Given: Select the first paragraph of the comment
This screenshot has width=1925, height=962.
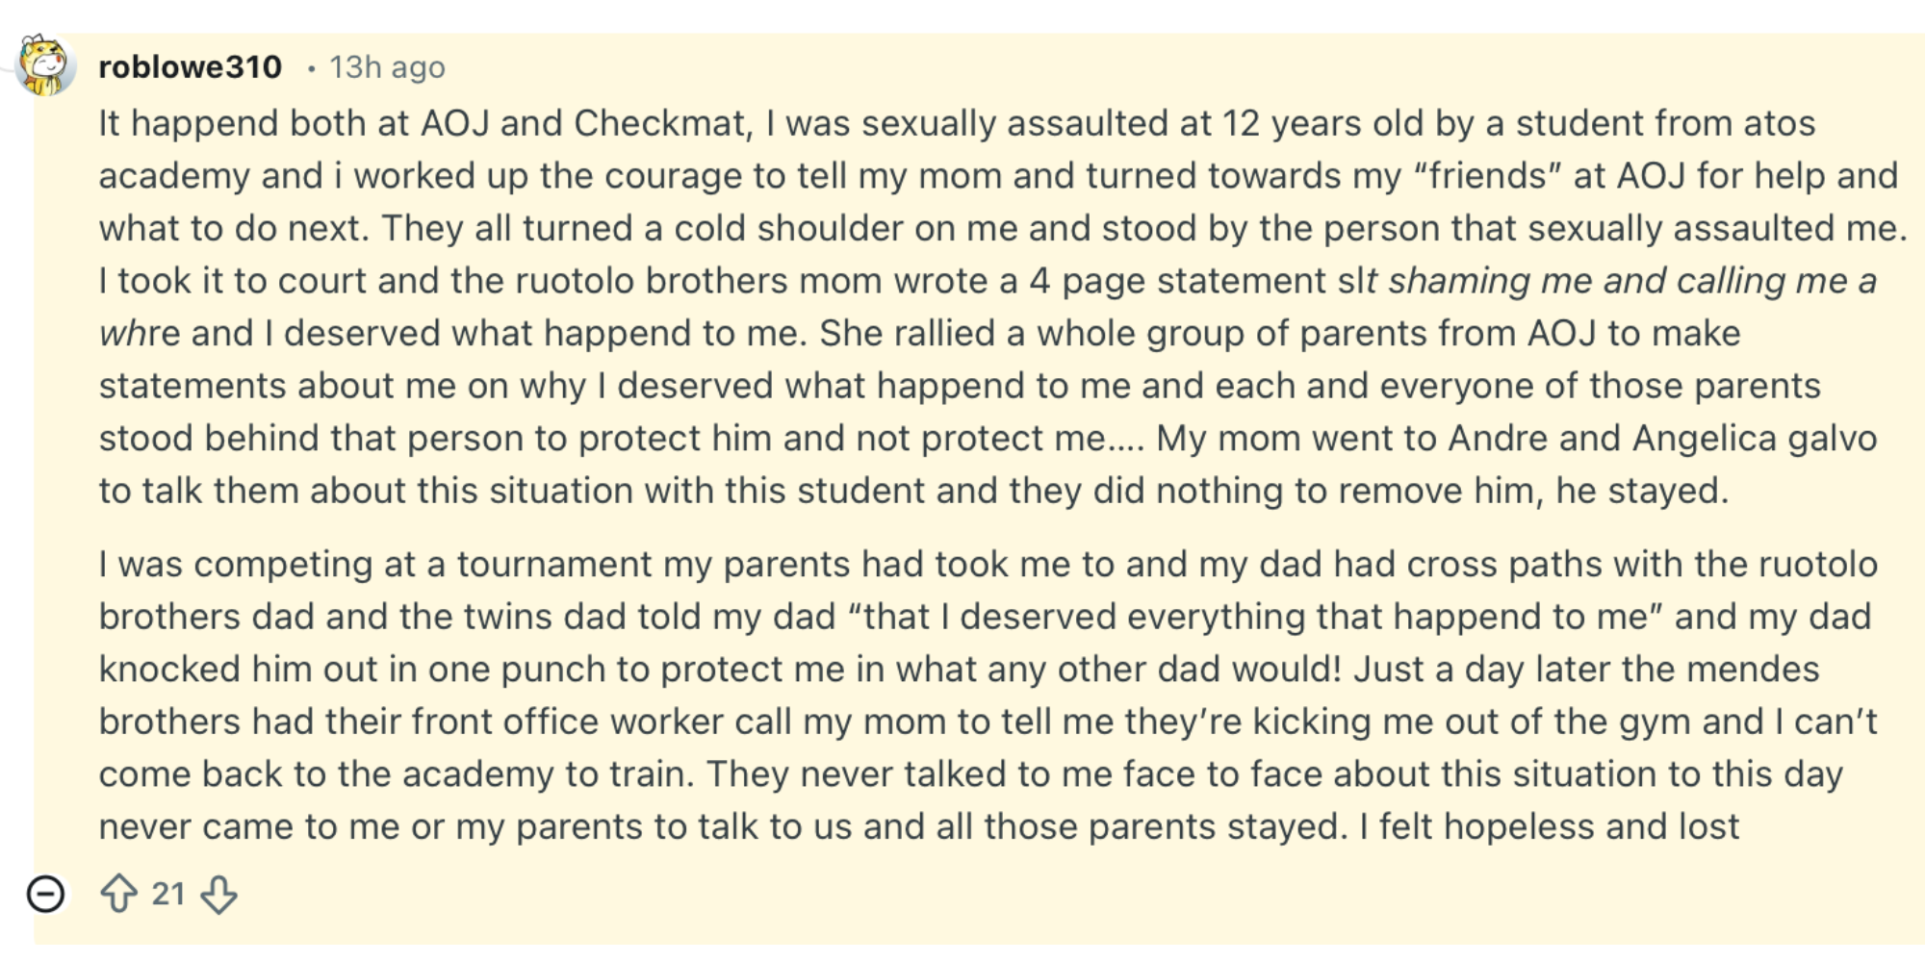Looking at the screenshot, I should 962,308.
